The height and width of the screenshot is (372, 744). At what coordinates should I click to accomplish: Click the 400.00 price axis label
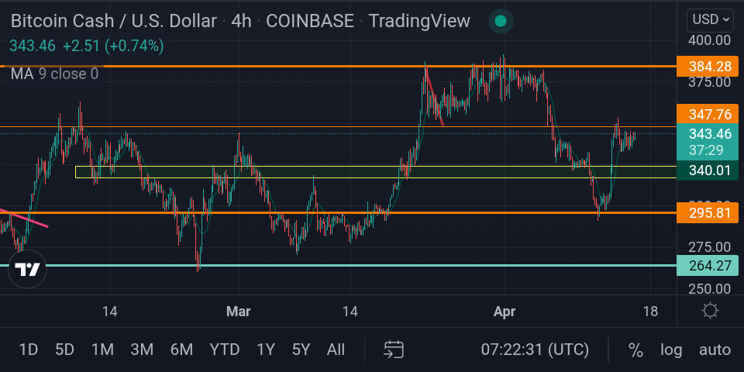(x=709, y=40)
